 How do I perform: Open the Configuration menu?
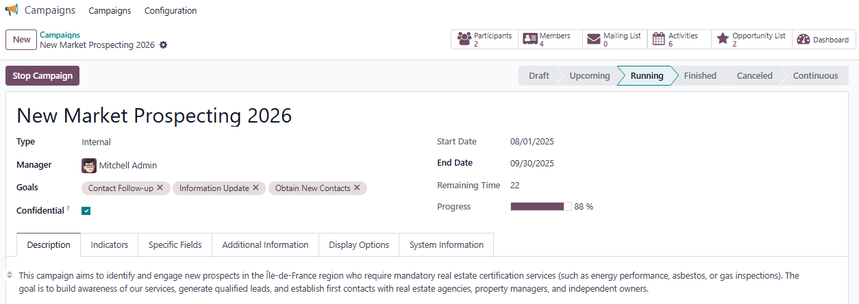click(171, 11)
